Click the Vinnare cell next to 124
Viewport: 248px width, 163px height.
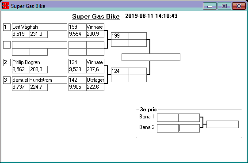coord(95,62)
